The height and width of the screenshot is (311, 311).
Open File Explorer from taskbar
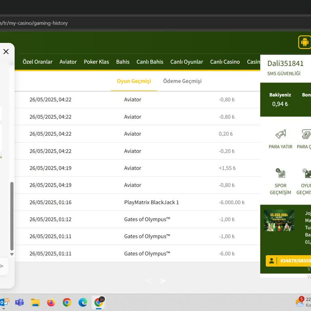point(35,302)
